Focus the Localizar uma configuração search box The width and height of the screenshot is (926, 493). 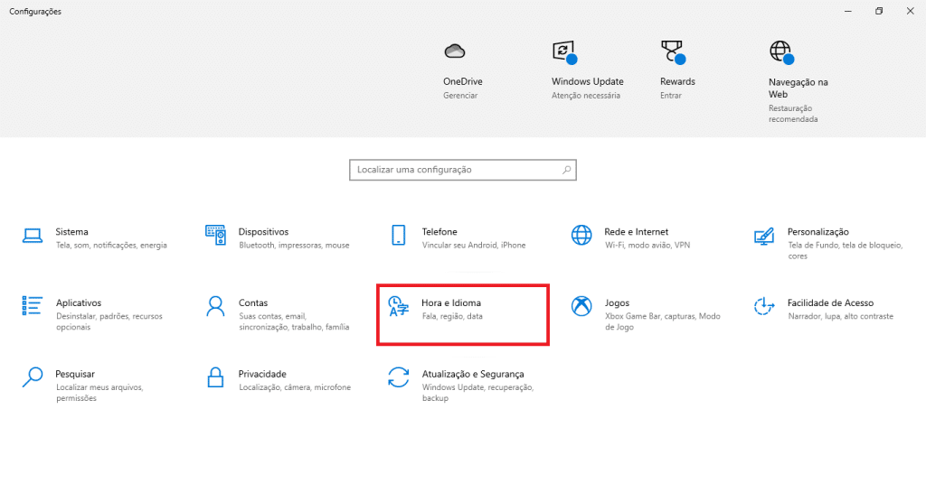pos(452,170)
